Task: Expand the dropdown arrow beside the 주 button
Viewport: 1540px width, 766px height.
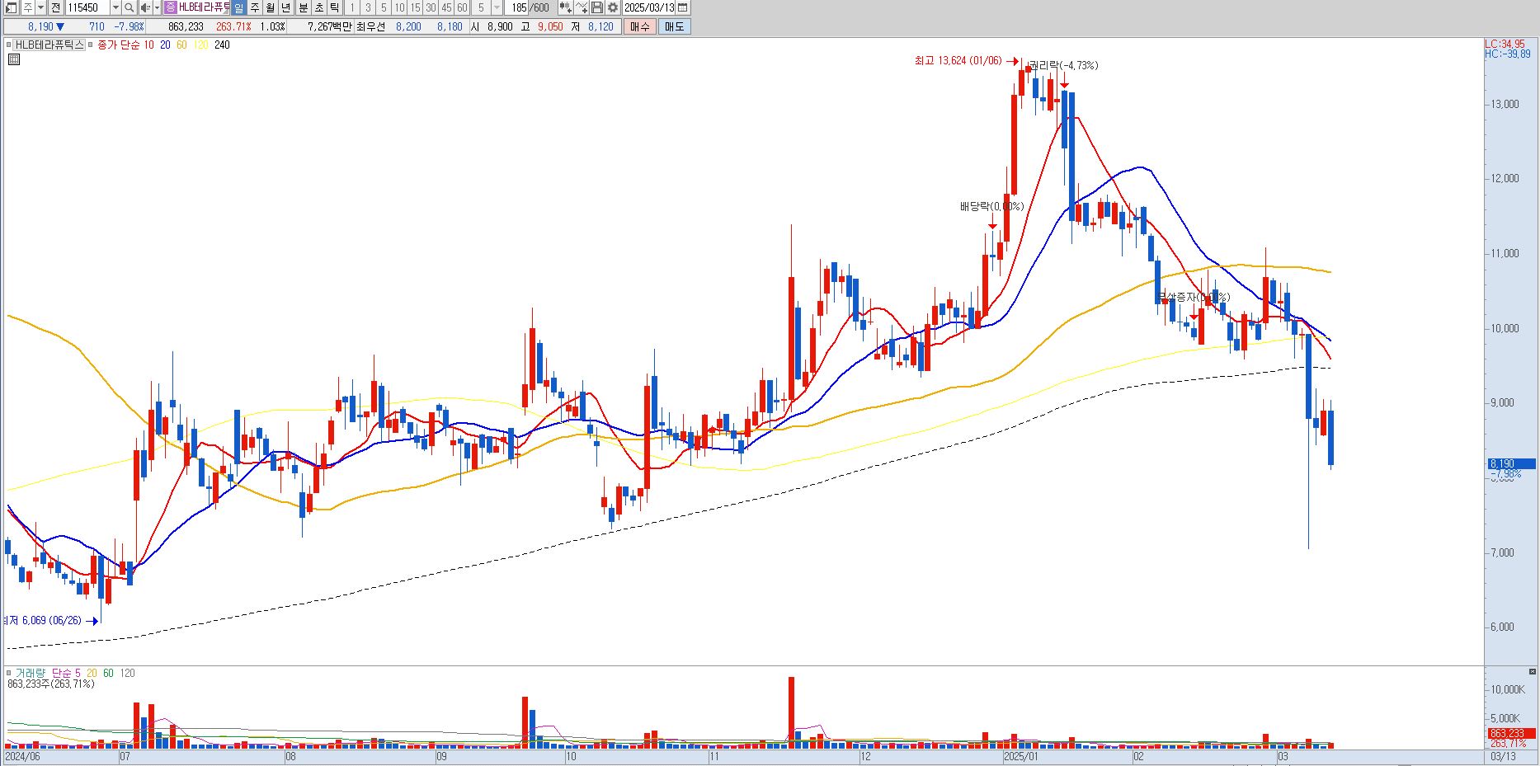Action: point(40,7)
